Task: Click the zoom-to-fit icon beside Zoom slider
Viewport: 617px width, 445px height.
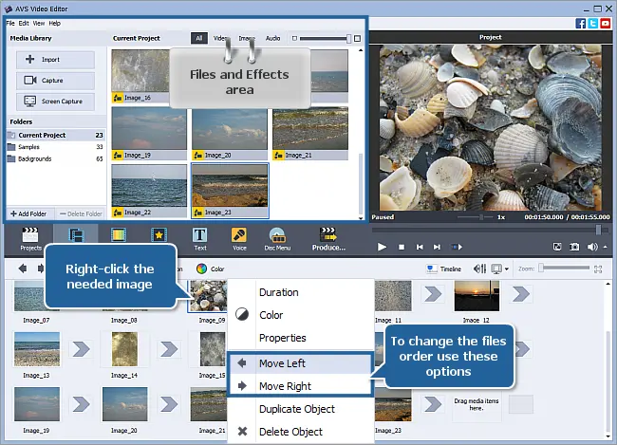Action: [598, 269]
